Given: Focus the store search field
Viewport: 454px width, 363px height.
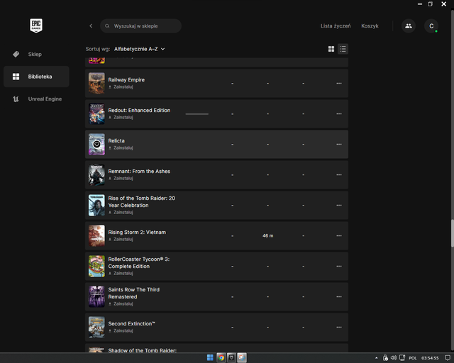Looking at the screenshot, I should point(140,26).
